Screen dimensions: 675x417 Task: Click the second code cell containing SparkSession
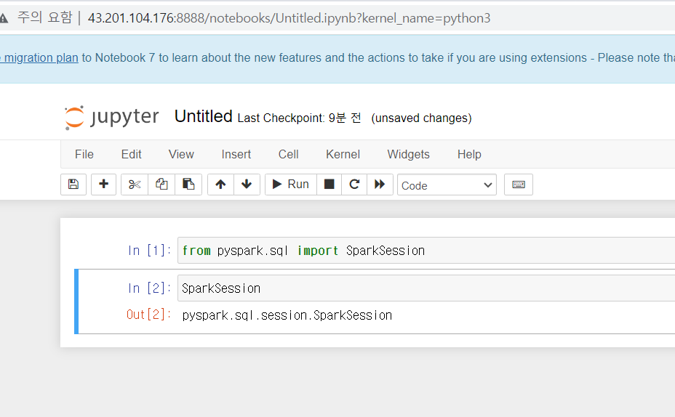click(x=426, y=288)
